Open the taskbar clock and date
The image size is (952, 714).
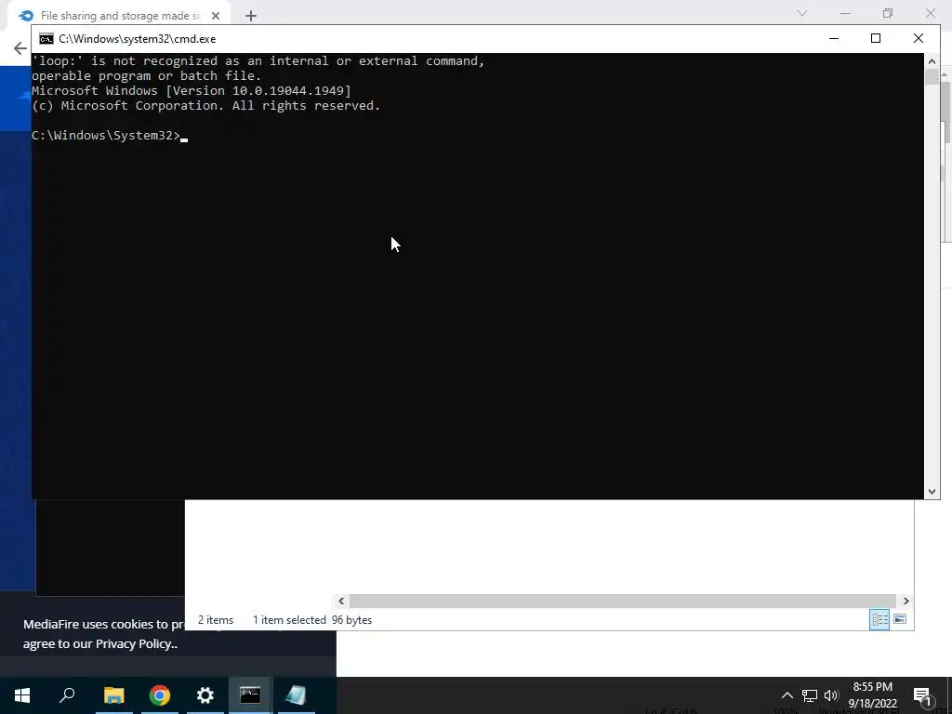point(872,695)
